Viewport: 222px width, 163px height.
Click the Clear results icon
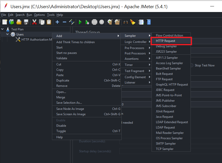[x=110, y=22]
